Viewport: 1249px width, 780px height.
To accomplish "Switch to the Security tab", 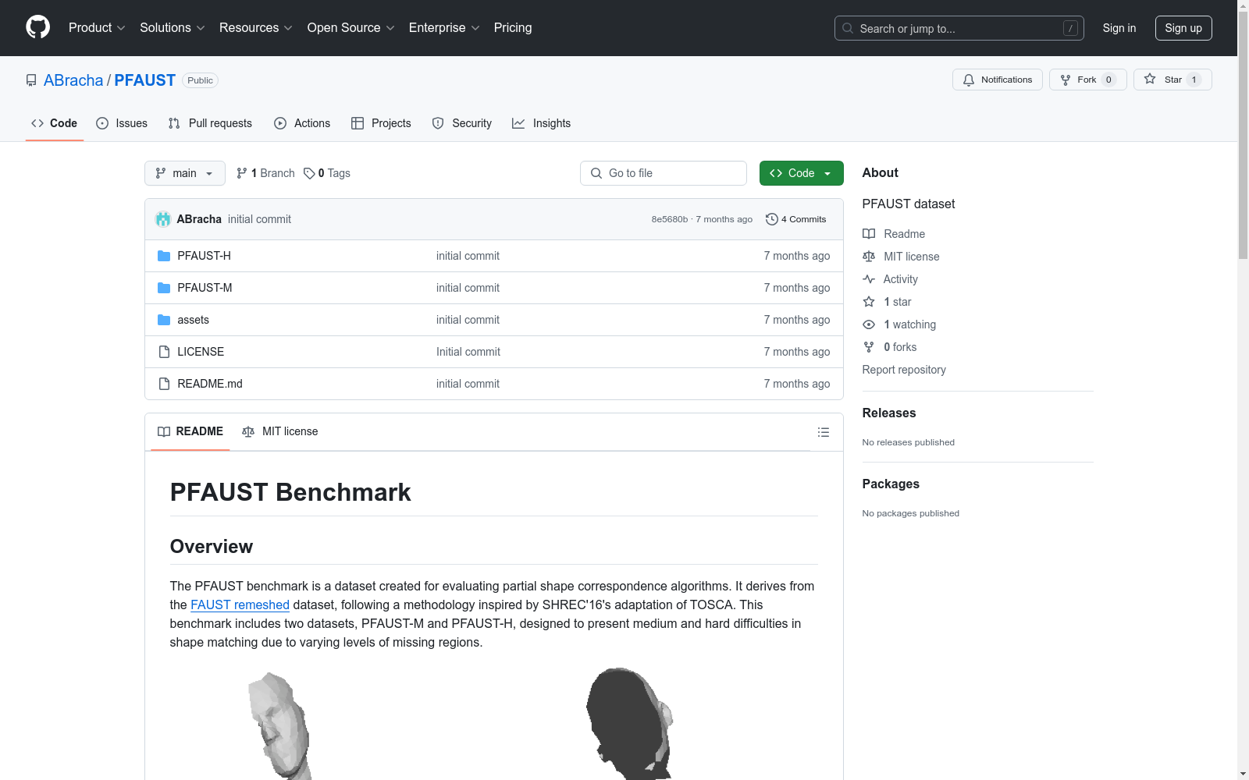I will point(462,123).
